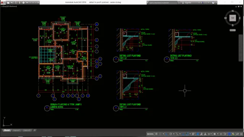Click the clean screen icon in status bar
The width and height of the screenshot is (244, 137).
click(238, 134)
